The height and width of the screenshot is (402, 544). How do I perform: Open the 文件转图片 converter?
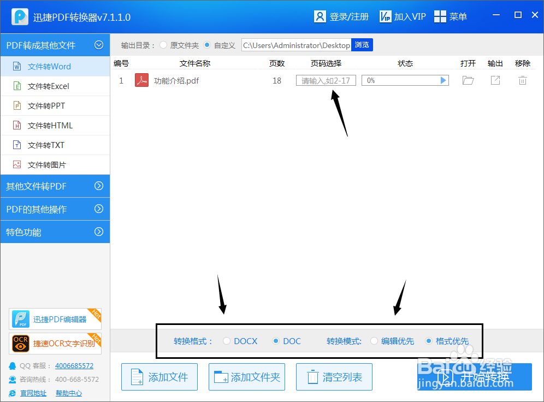(x=48, y=164)
